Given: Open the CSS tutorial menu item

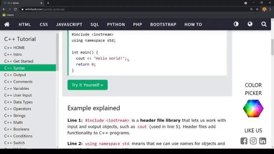Looking at the screenshot, I should (x=44, y=24).
